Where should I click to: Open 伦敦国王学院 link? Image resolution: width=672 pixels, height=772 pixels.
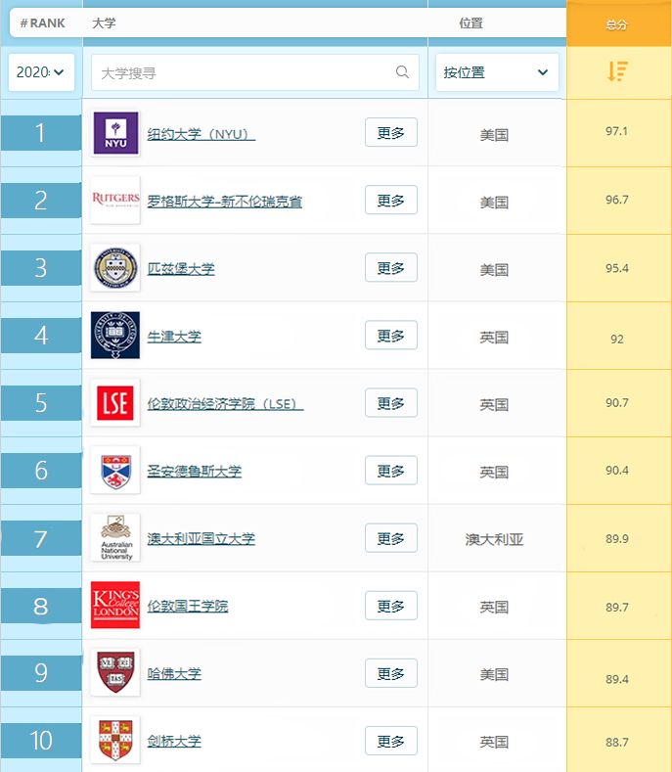tap(188, 606)
